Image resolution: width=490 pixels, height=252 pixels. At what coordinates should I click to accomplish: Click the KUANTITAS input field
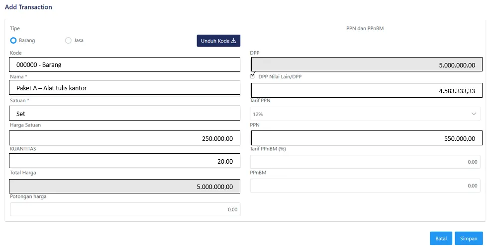(124, 161)
